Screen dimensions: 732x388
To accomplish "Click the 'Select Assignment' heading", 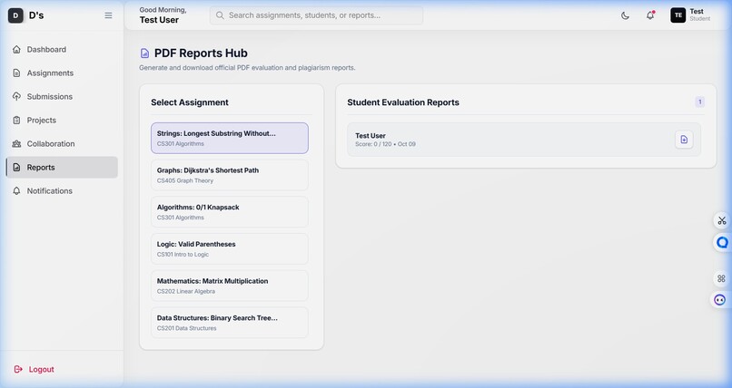I will coord(190,102).
